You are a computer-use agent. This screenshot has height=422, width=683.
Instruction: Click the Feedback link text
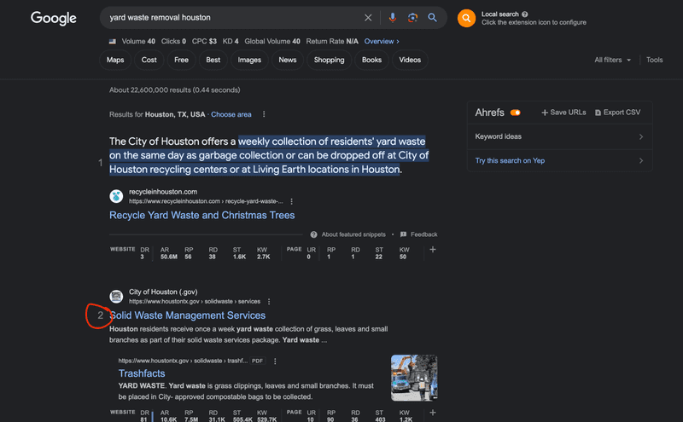[423, 234]
